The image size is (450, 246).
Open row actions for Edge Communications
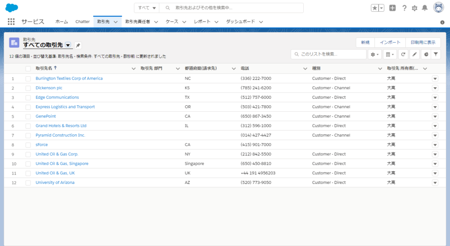click(435, 97)
